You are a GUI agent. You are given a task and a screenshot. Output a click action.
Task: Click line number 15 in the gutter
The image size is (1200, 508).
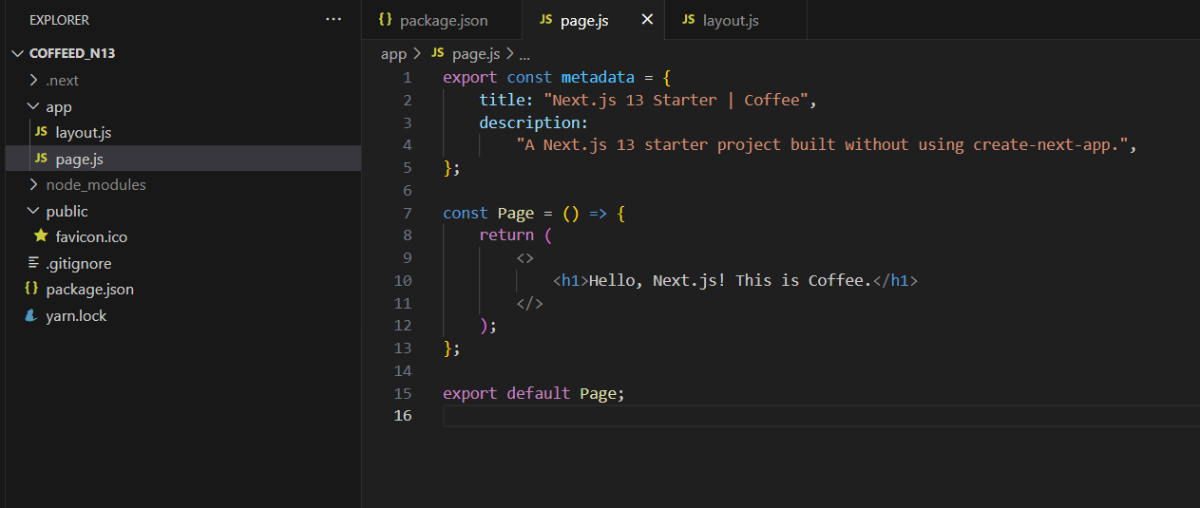[403, 393]
